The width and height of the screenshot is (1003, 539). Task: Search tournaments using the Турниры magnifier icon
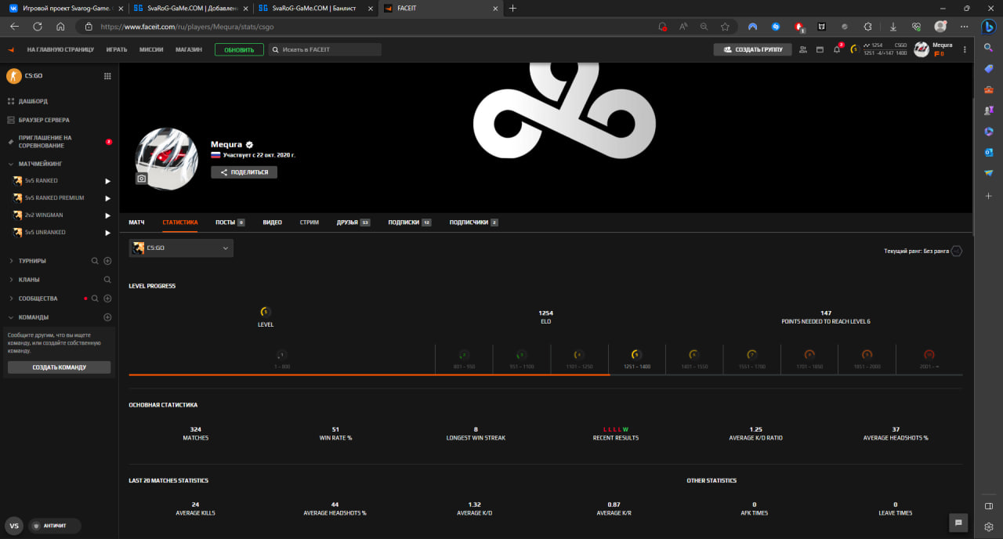pos(95,261)
